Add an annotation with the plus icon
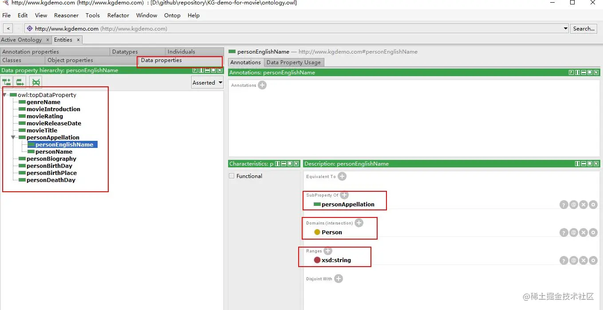Image resolution: width=603 pixels, height=310 pixels. 262,85
